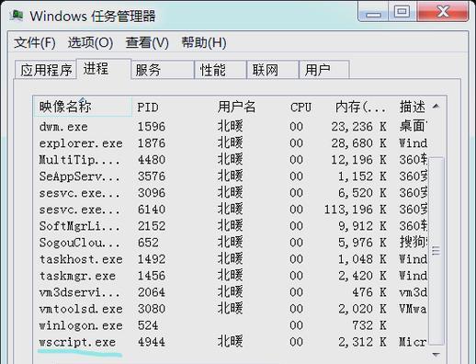Sort by 映像名称 column header

point(83,107)
